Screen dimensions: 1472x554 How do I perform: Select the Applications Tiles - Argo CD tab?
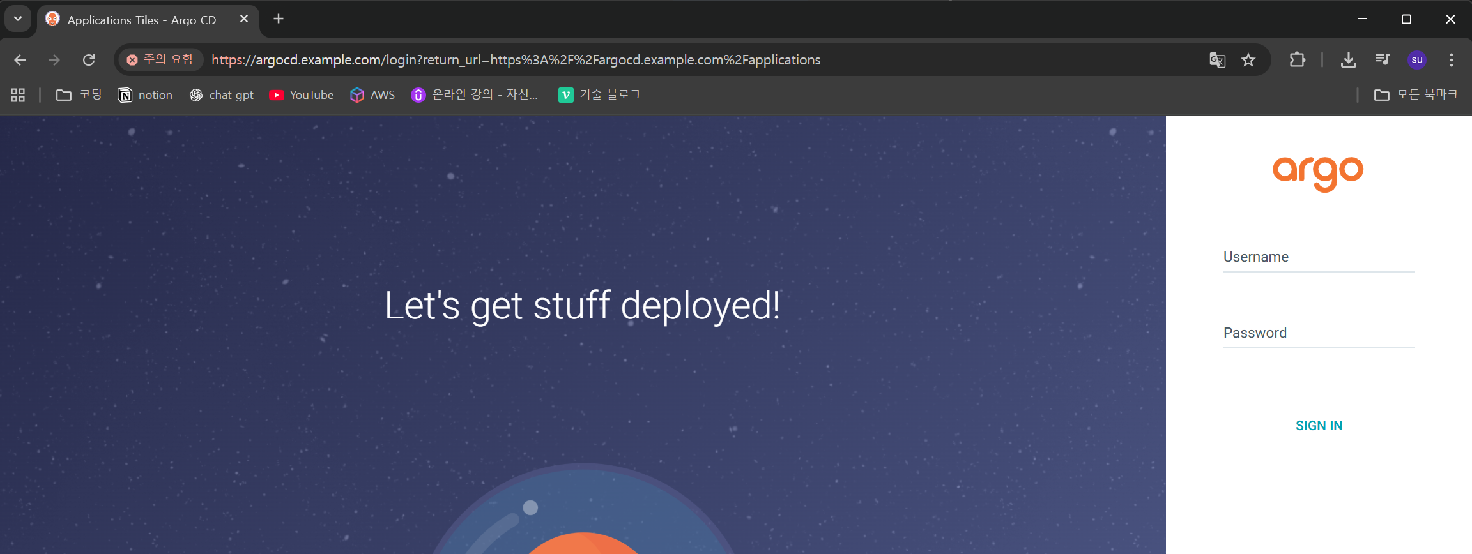click(x=148, y=20)
